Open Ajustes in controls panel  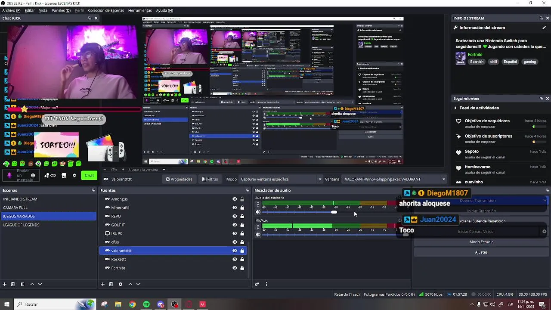pyautogui.click(x=481, y=252)
